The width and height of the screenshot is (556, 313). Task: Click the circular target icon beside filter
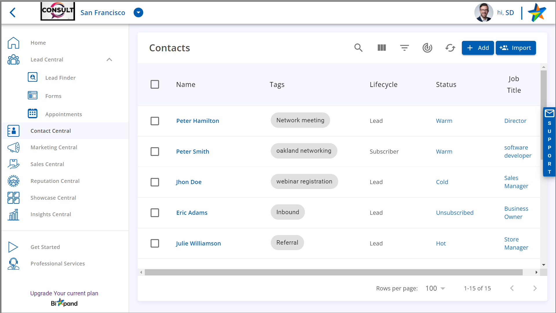point(427,48)
